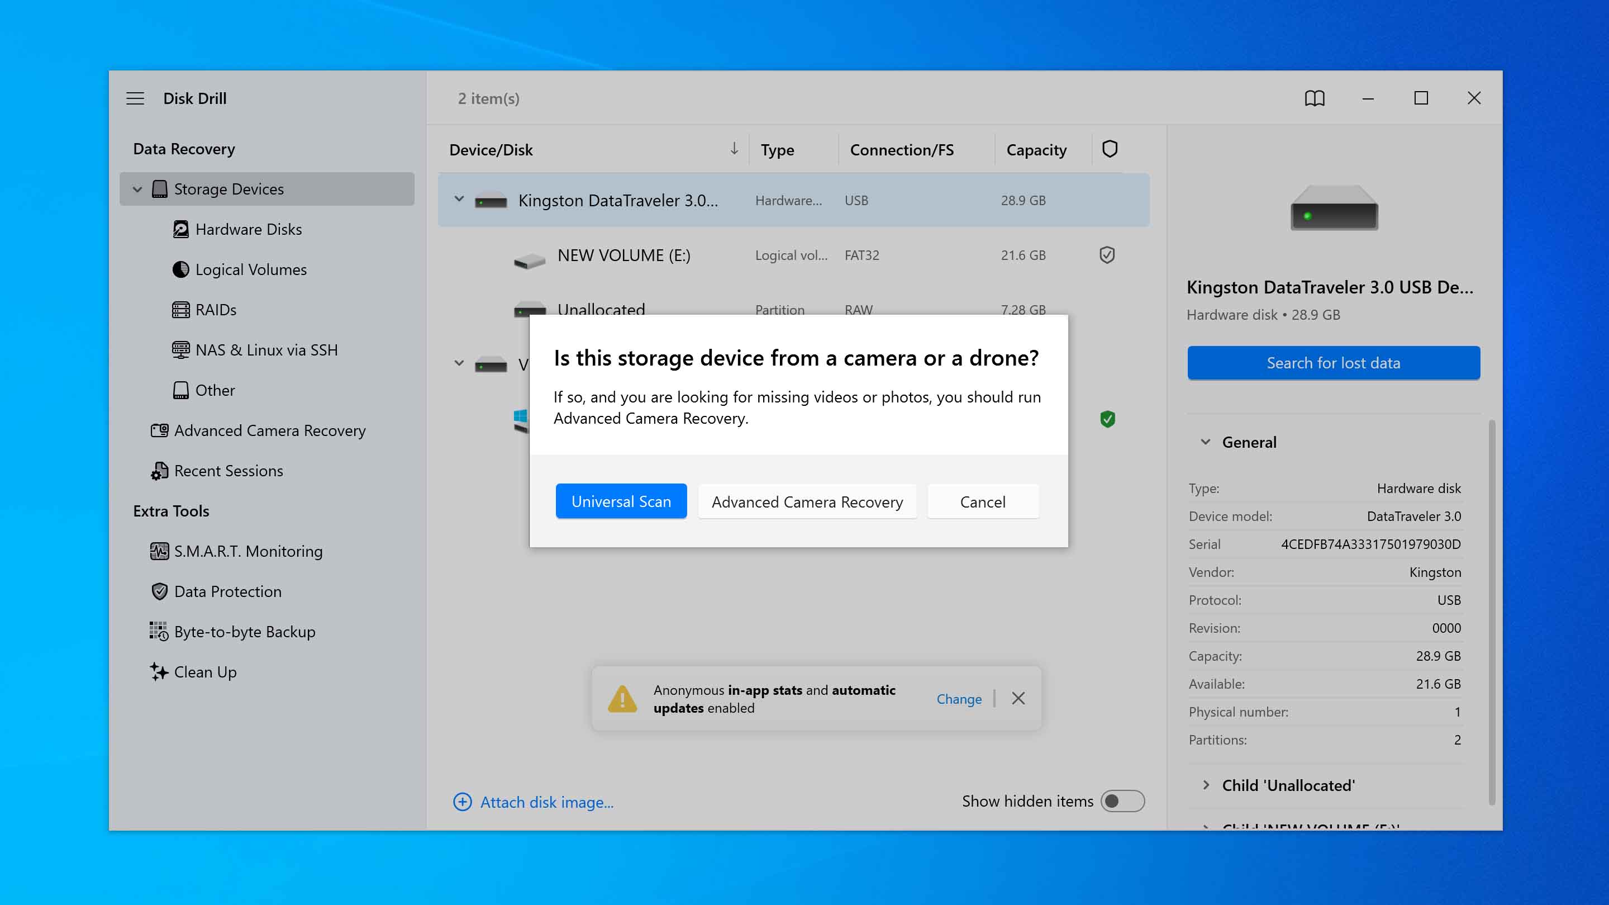This screenshot has width=1609, height=905.
Task: Click the shield icon in the column header
Action: click(x=1110, y=149)
